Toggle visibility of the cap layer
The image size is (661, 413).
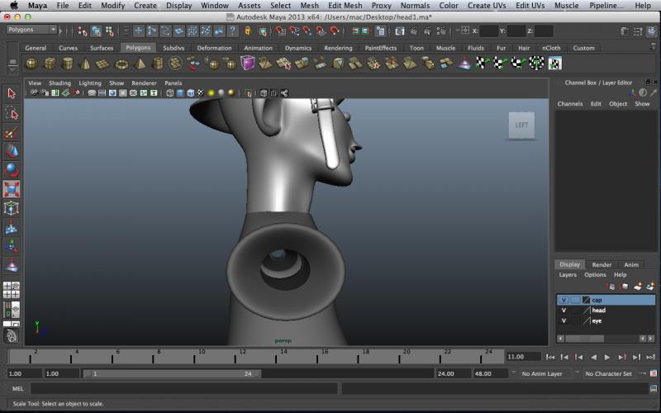point(564,300)
